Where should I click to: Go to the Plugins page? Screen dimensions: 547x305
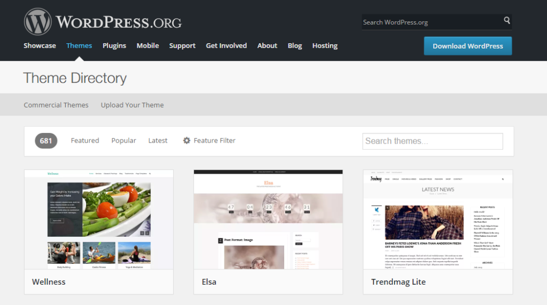114,46
